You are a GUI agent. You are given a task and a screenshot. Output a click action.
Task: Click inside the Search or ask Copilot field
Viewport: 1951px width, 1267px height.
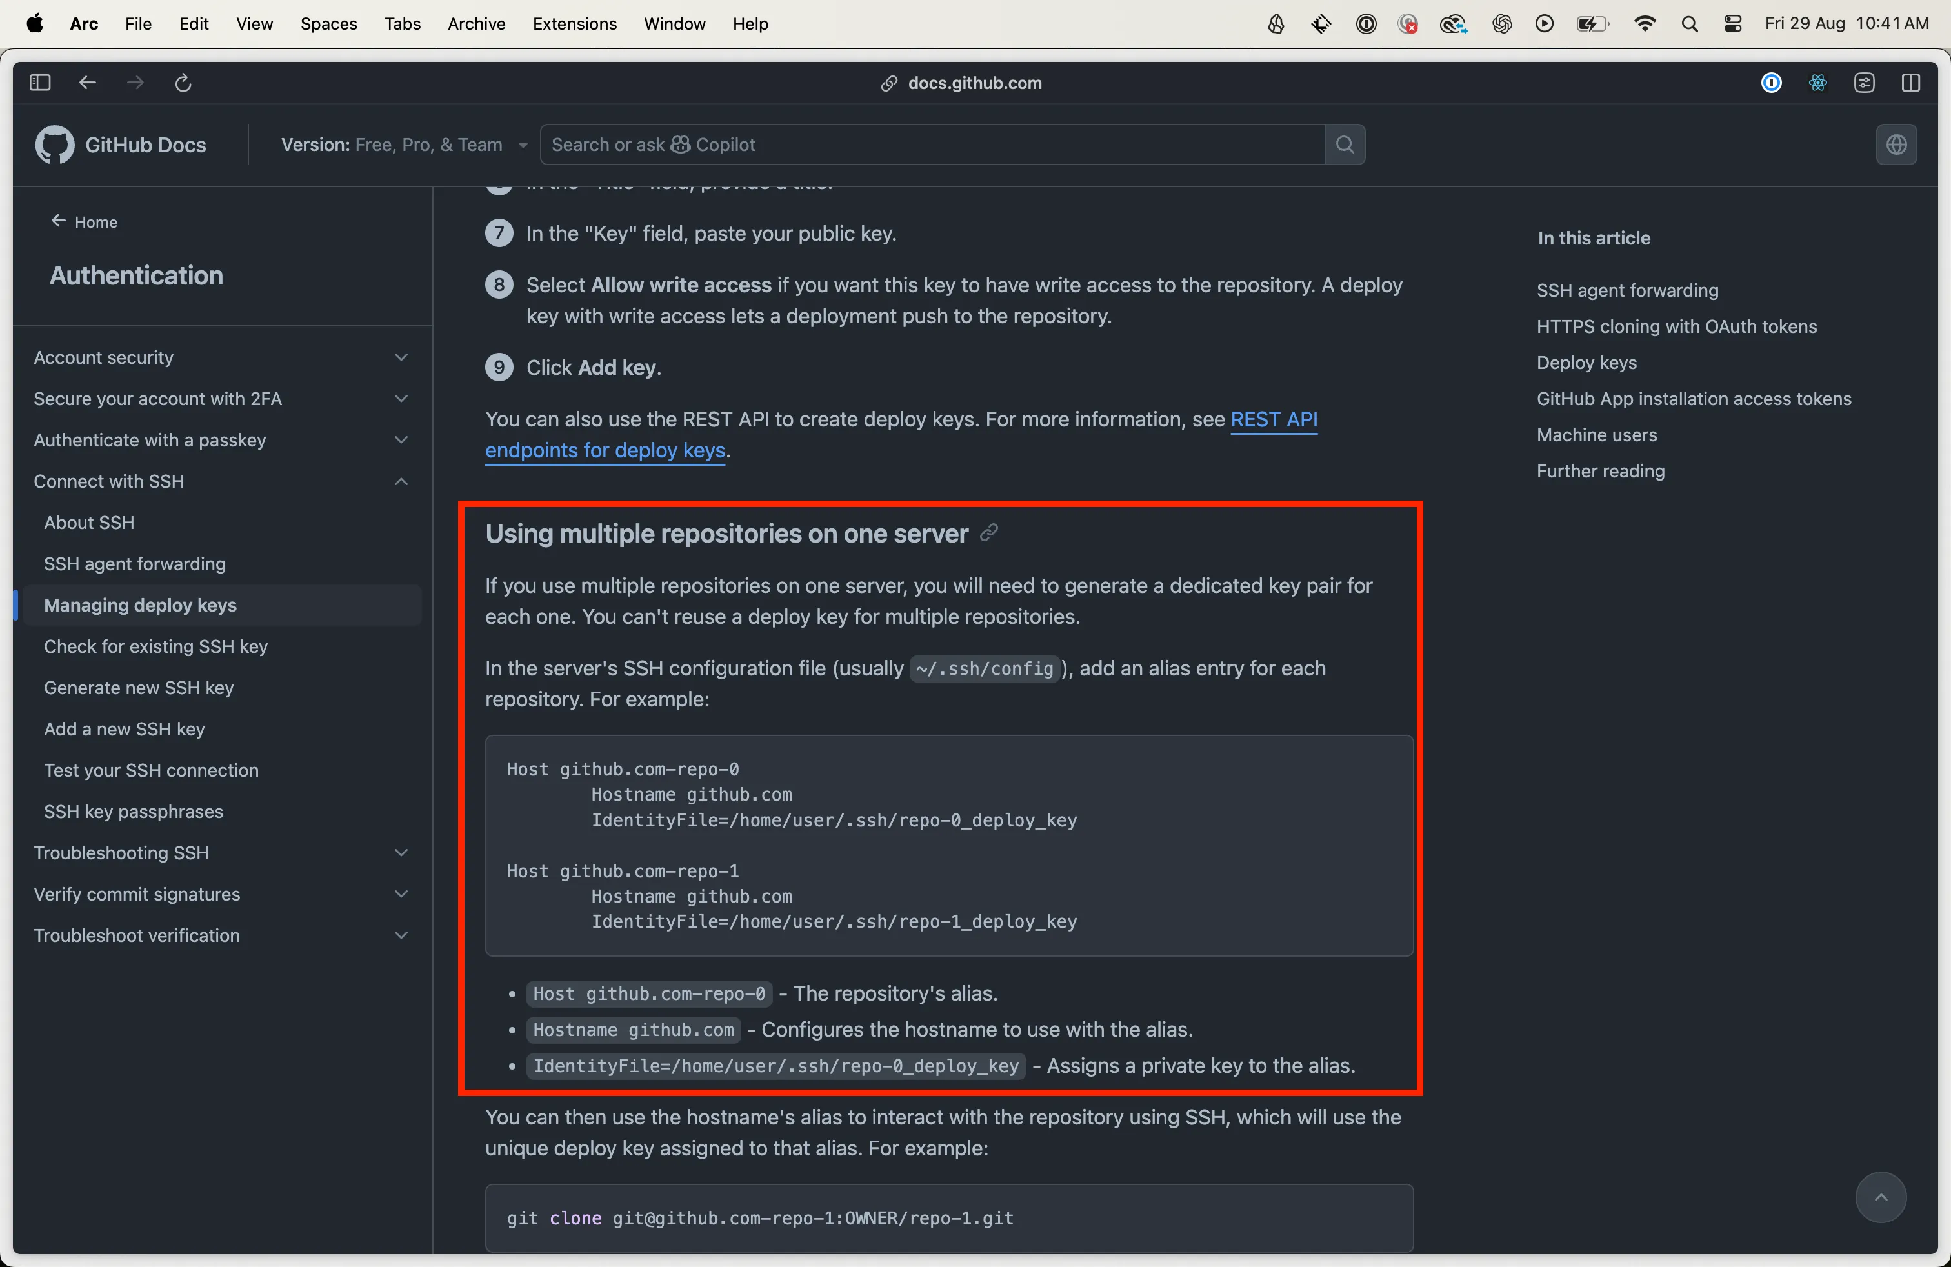pos(902,145)
